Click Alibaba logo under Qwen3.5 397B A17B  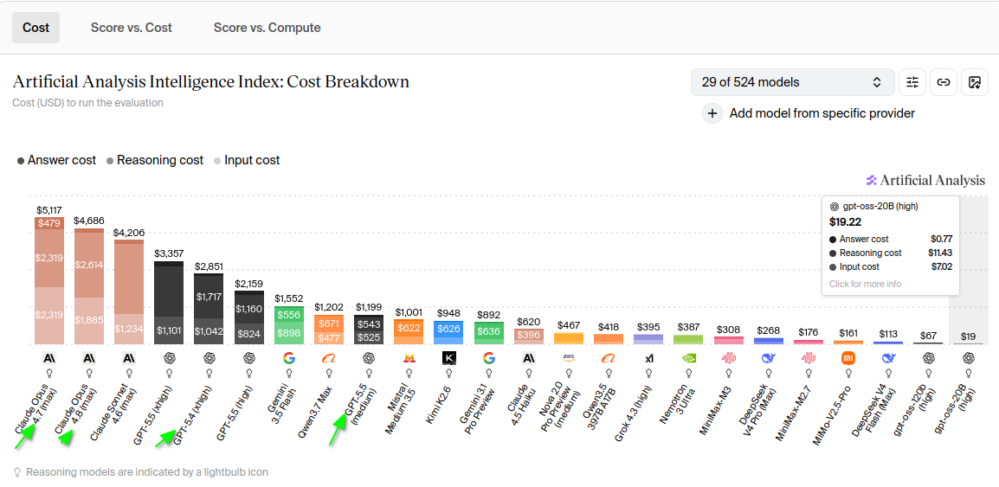point(609,358)
